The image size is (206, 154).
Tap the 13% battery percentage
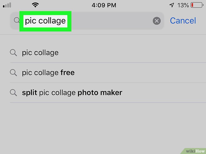click(x=183, y=5)
